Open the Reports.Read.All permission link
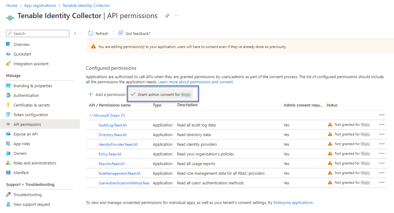The height and width of the screenshot is (213, 394). coord(112,164)
